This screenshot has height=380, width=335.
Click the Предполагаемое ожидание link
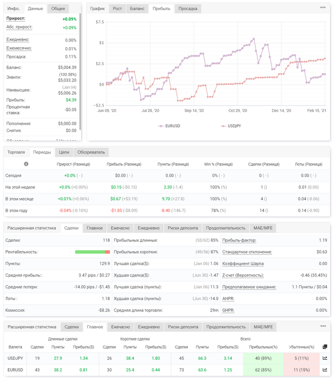(x=249, y=287)
